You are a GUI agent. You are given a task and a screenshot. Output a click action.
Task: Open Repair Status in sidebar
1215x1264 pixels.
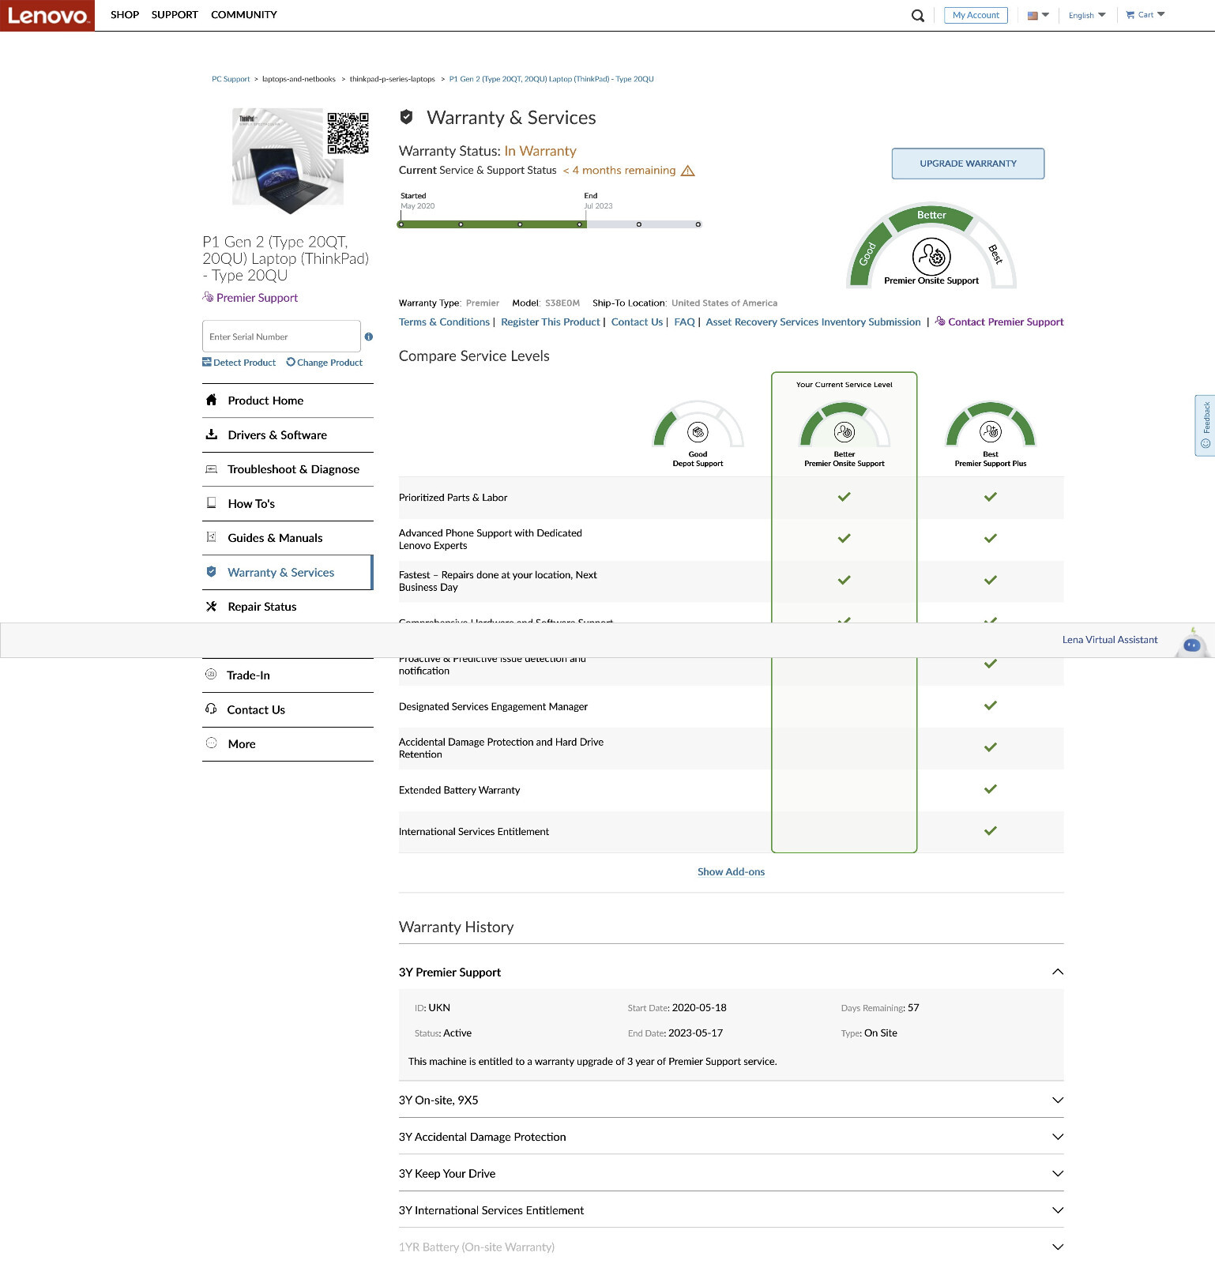pyautogui.click(x=288, y=607)
